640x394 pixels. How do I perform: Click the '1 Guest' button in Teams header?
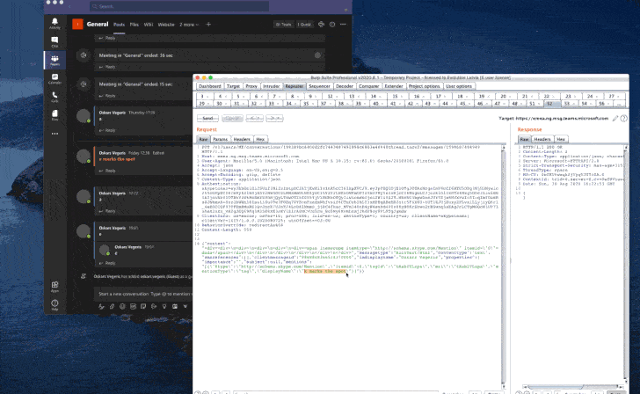(304, 25)
